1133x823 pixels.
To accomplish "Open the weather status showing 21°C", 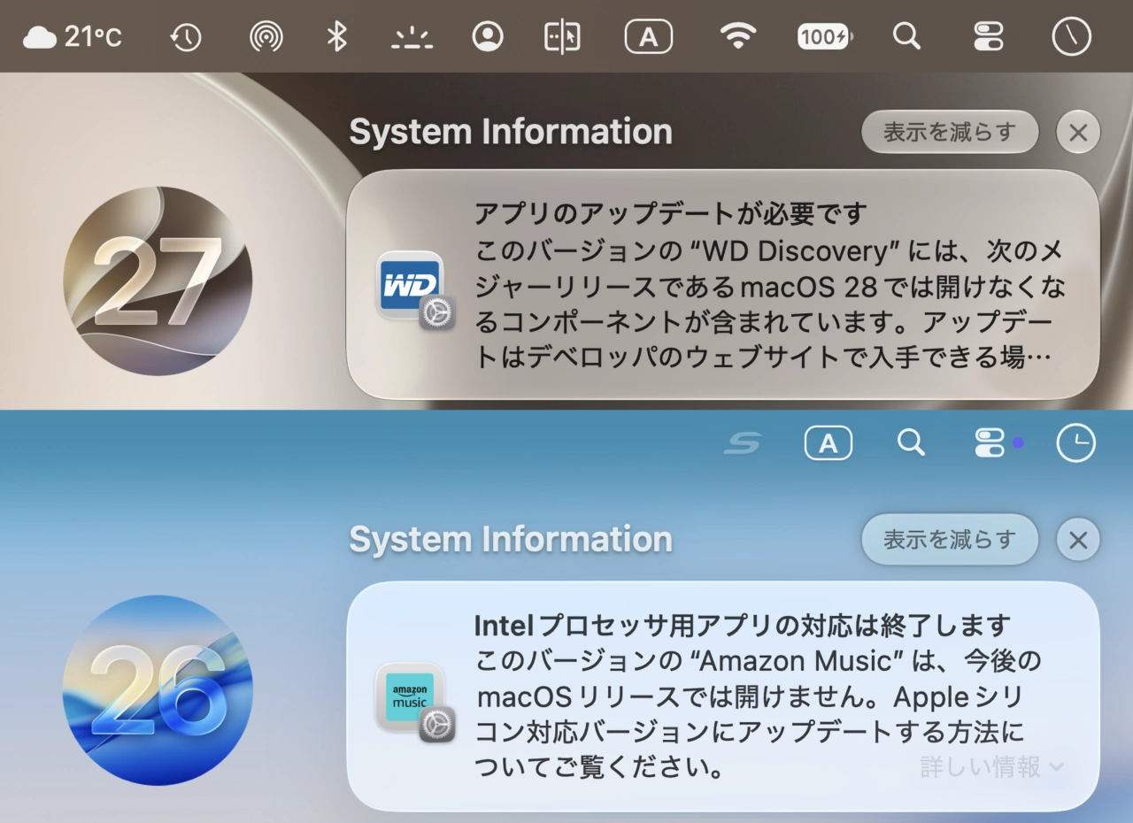I will click(72, 37).
